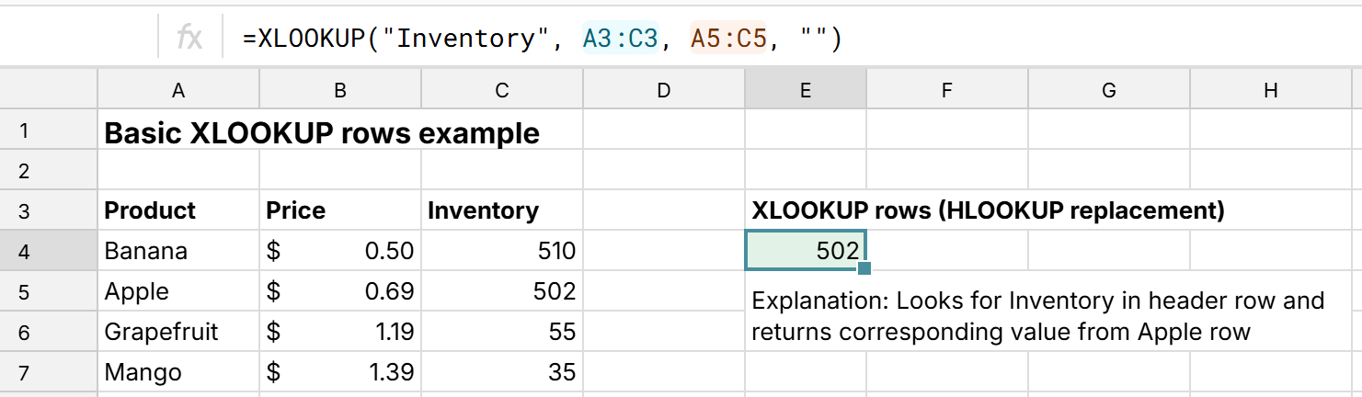
Task: Click the A3:C3 range reference in formula
Action: tap(620, 38)
